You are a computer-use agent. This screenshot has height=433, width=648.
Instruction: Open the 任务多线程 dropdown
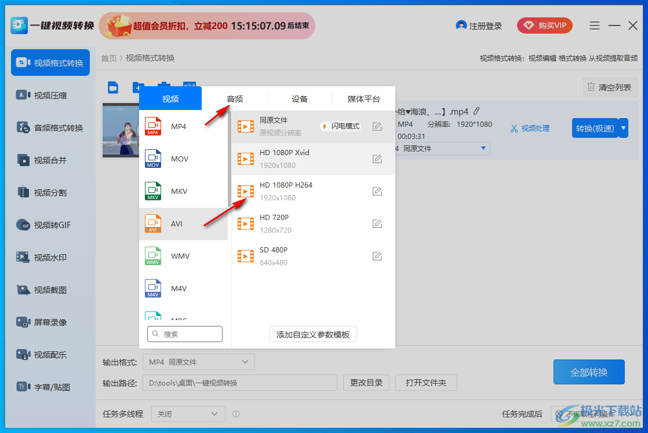pos(188,414)
